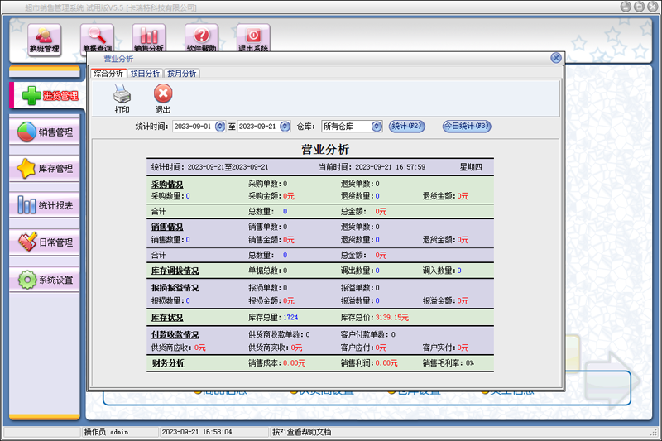This screenshot has width=662, height=441.
Task: Open 统计报表 statistics reports in sidebar
Action: click(46, 206)
